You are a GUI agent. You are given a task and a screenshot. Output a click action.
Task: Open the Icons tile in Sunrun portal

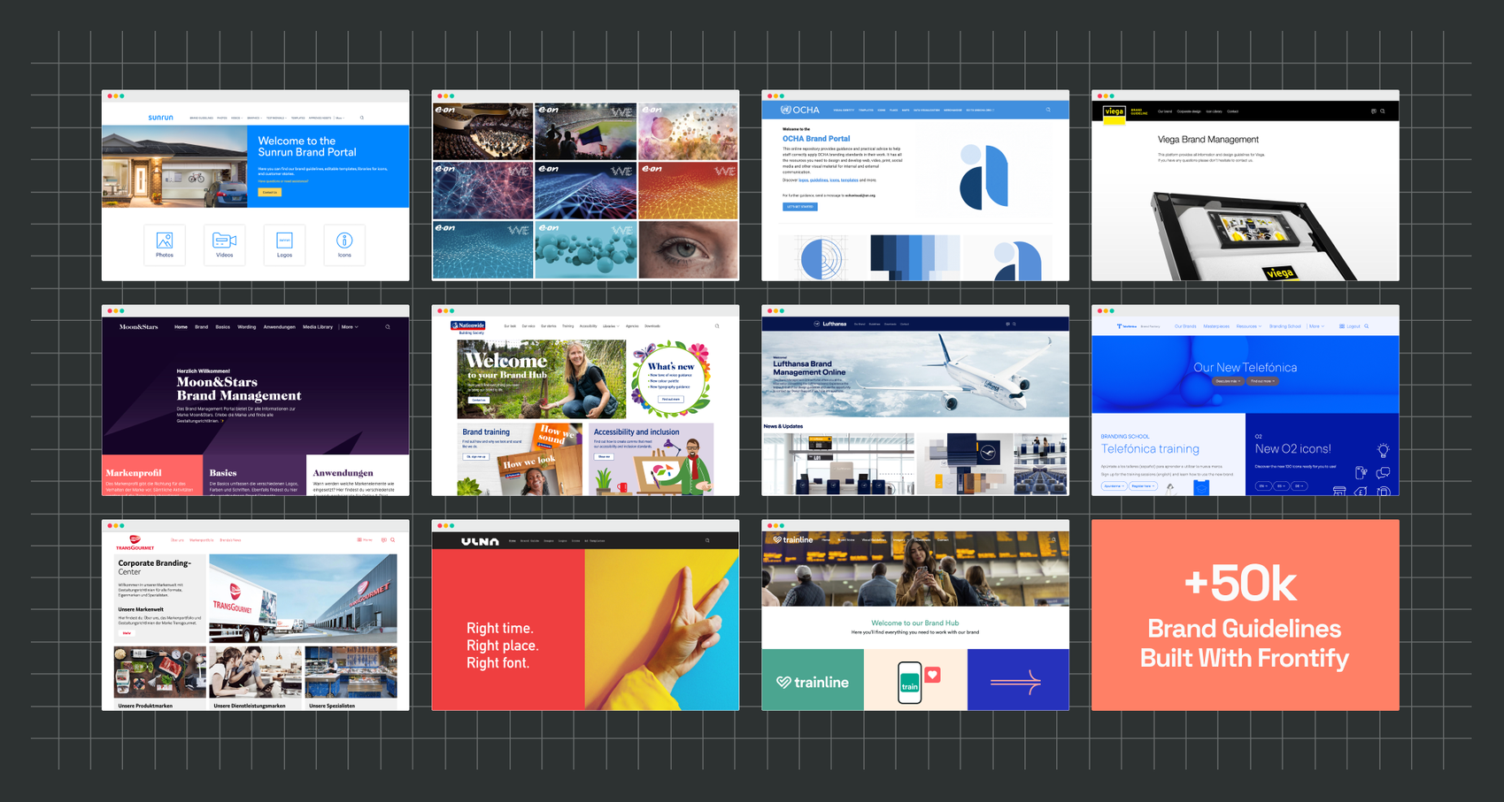click(x=344, y=244)
